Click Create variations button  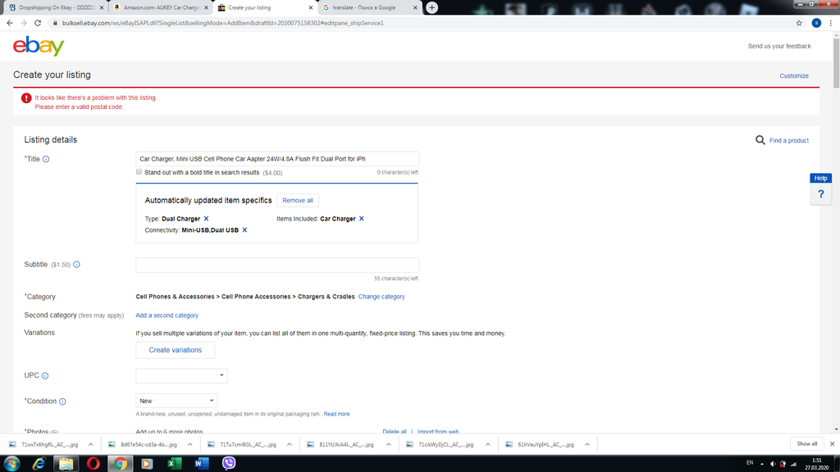click(x=176, y=350)
